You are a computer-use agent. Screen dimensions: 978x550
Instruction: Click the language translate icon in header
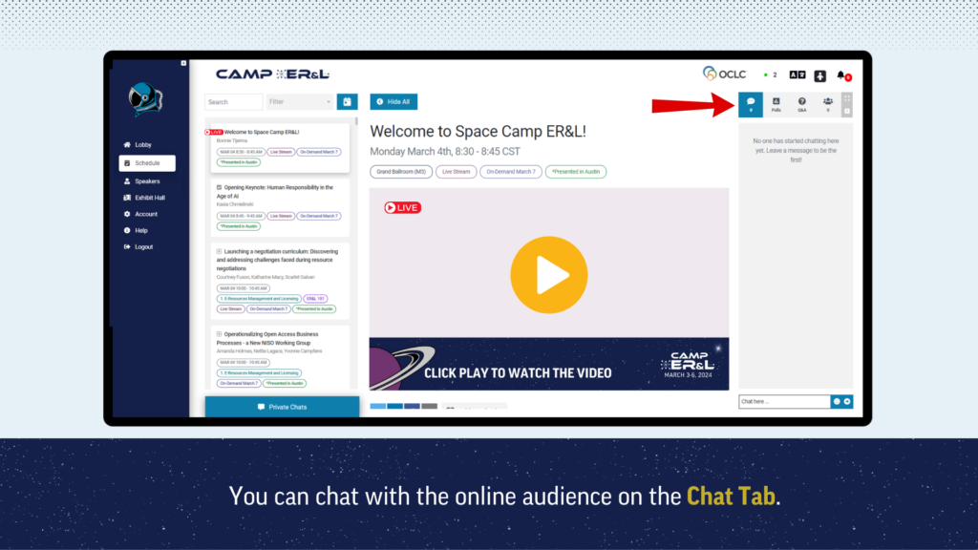tap(797, 74)
